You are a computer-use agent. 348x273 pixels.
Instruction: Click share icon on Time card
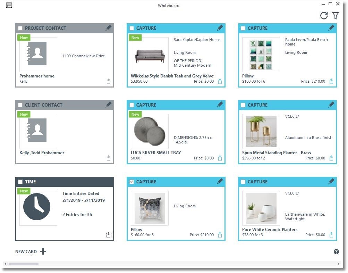109,235
